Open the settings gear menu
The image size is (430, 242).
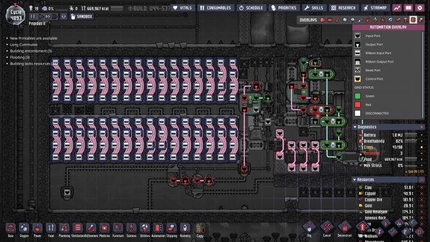pyautogui.click(x=420, y=8)
